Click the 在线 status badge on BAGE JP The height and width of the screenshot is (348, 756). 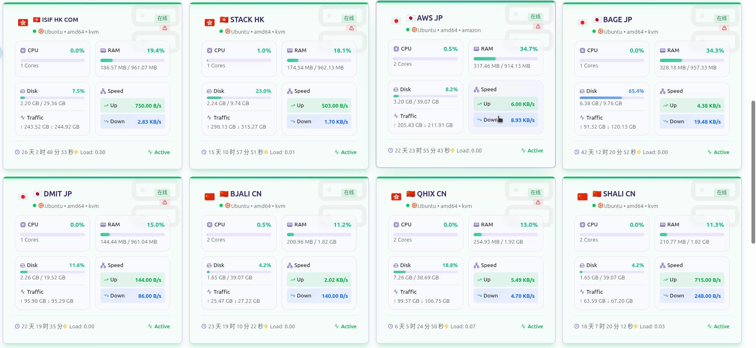(x=722, y=18)
